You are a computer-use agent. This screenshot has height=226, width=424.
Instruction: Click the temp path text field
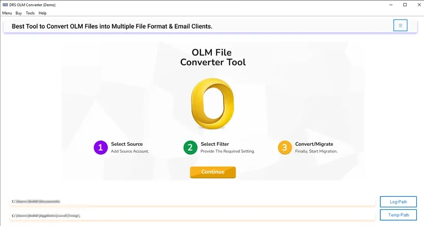click(x=192, y=216)
